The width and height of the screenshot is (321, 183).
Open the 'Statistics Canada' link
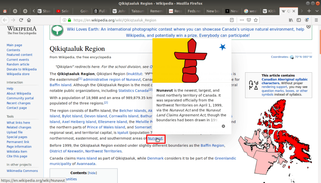[133, 91]
